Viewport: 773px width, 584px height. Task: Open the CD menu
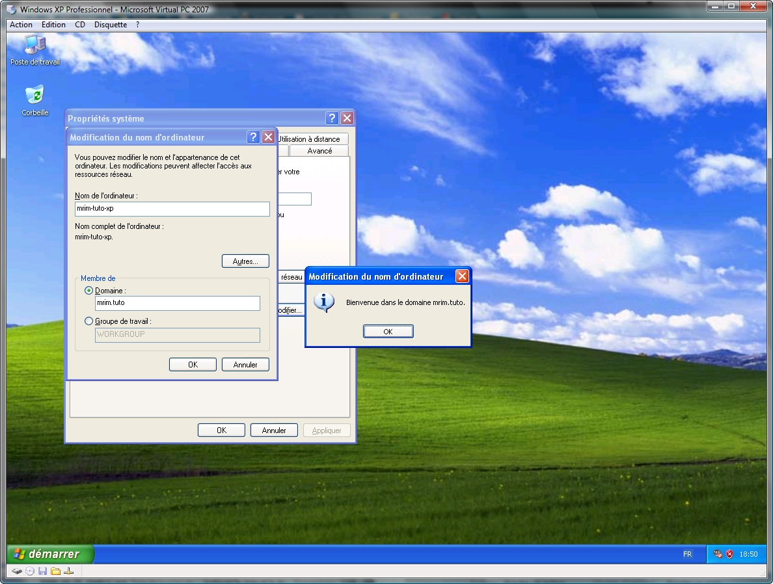coord(80,25)
